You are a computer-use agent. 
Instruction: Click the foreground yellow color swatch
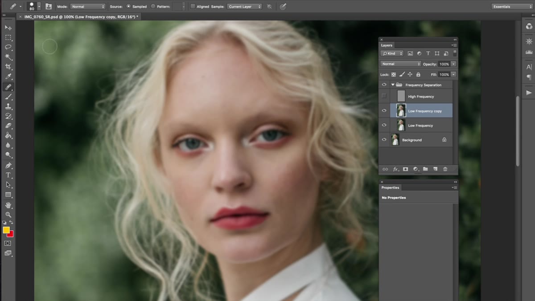click(x=6, y=230)
